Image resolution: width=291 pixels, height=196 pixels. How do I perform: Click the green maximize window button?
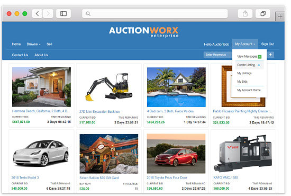tap(25, 14)
